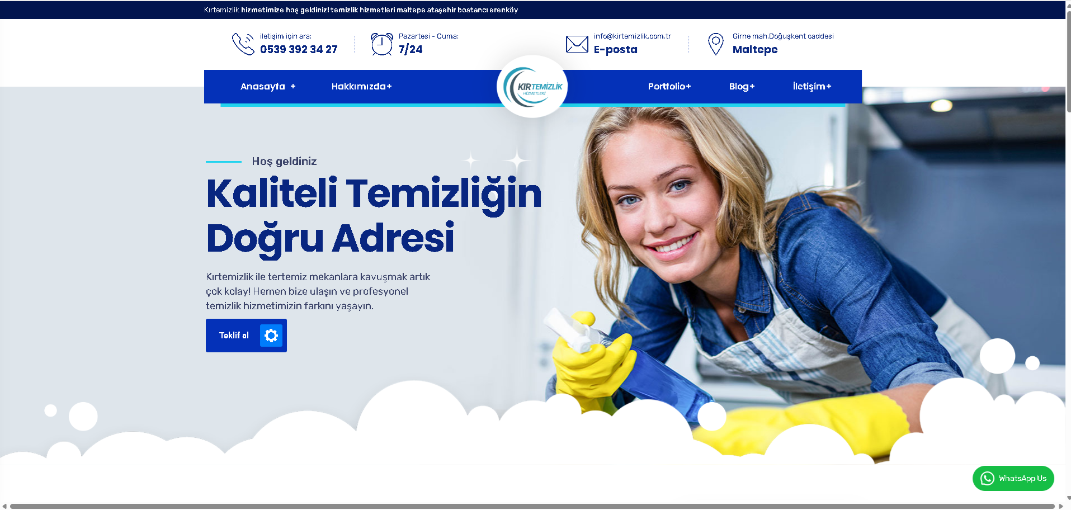Viewport: 1071px width, 510px height.
Task: Click the Maltepe address text
Action: (x=754, y=50)
